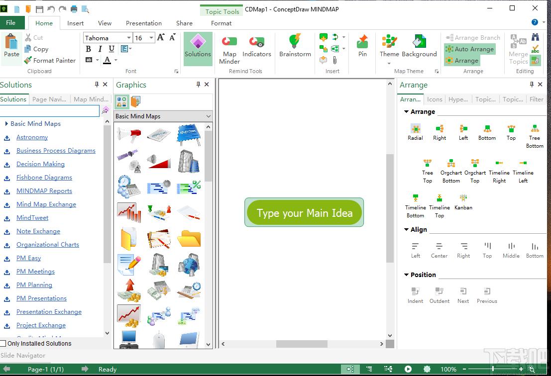Click the Format Painter tool
Screen dimensions: 551x376
tap(50, 60)
